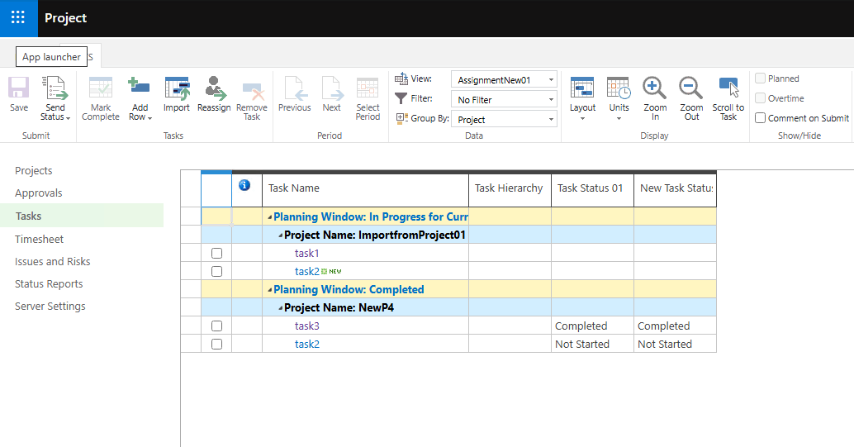
Task: Click the Units icon
Action: (619, 88)
